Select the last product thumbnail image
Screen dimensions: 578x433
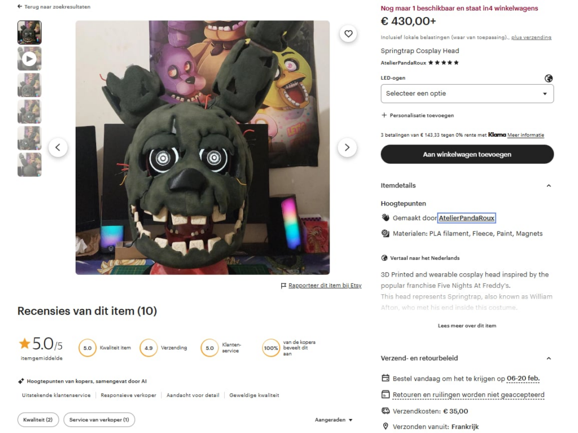click(x=29, y=164)
